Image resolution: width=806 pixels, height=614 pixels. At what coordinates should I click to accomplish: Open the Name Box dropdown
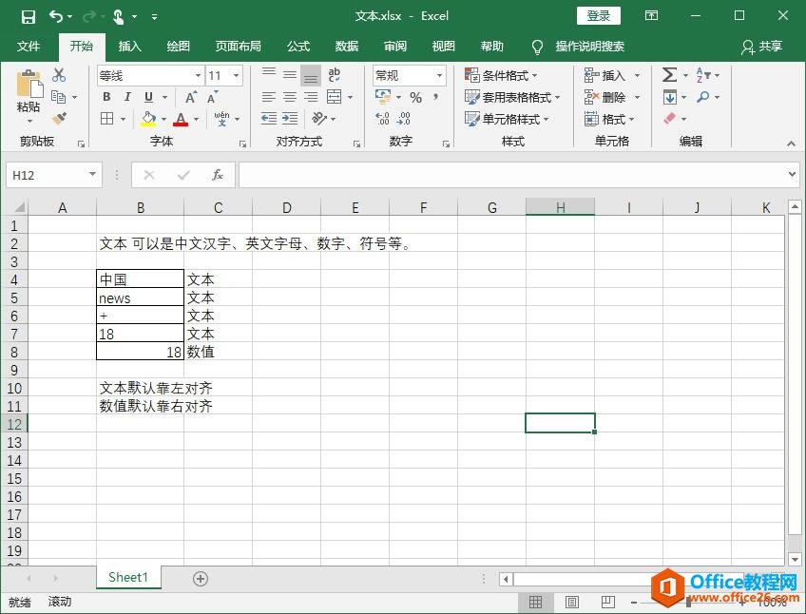pos(91,174)
